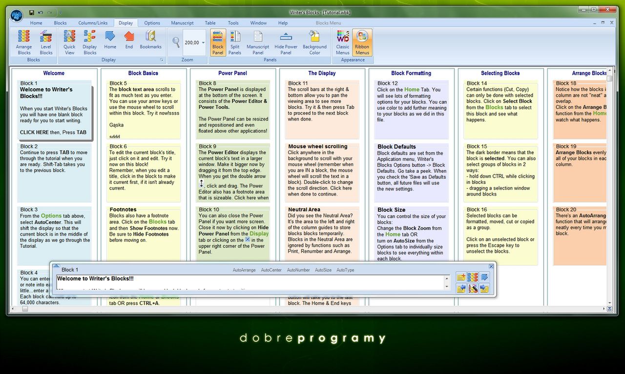The width and height of the screenshot is (625, 374).
Task: Collapse Power Panel using top-left arrow
Action: point(56,266)
